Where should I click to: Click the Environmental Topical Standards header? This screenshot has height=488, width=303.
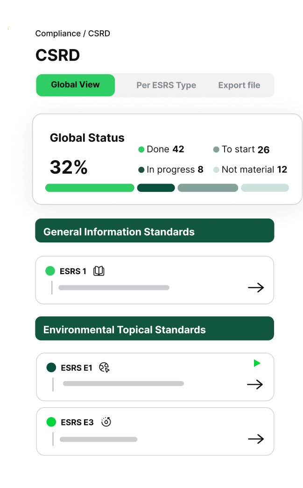[x=155, y=328]
